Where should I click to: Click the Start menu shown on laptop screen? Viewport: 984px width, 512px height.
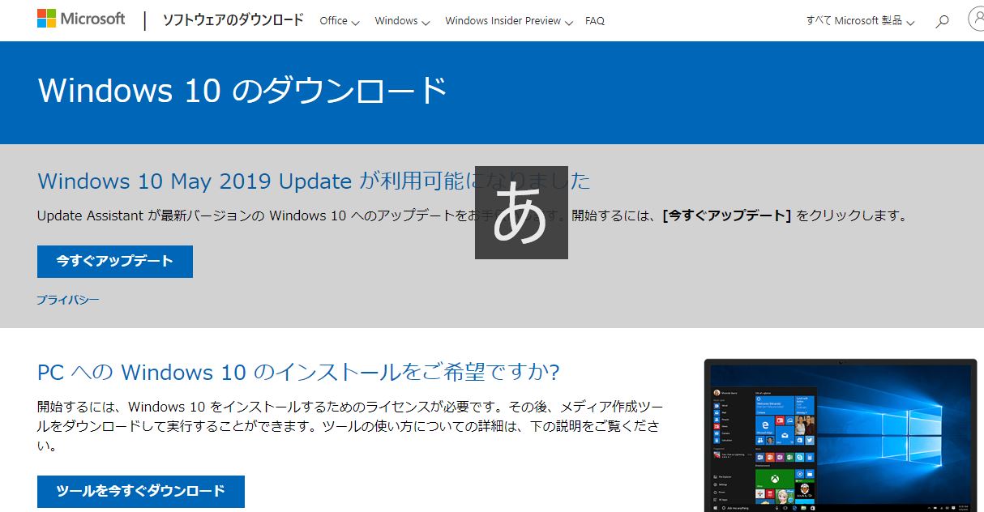(x=764, y=446)
